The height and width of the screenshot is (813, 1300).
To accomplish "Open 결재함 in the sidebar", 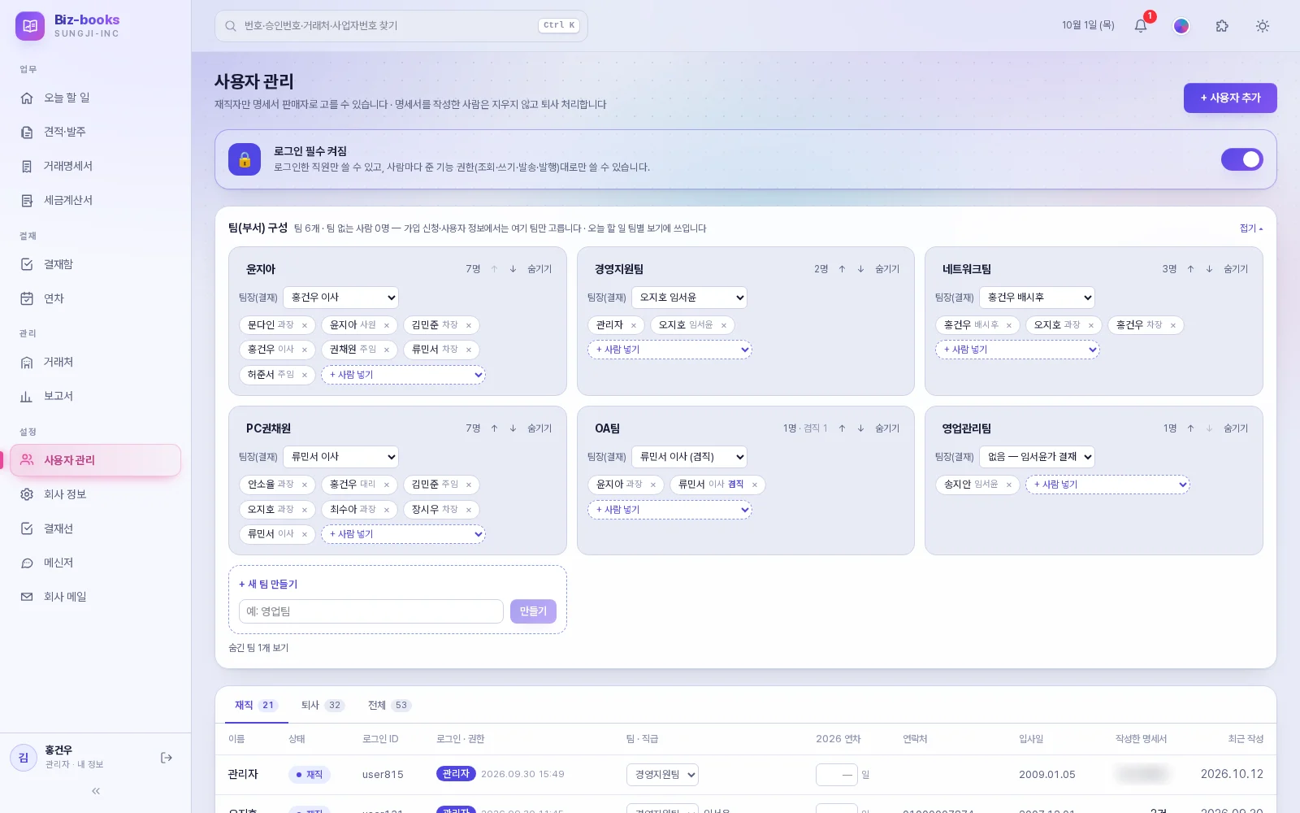I will coord(96,264).
